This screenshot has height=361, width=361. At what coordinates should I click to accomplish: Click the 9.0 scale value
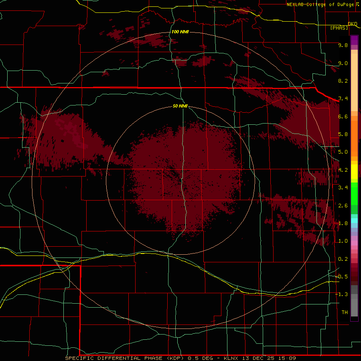(343, 63)
